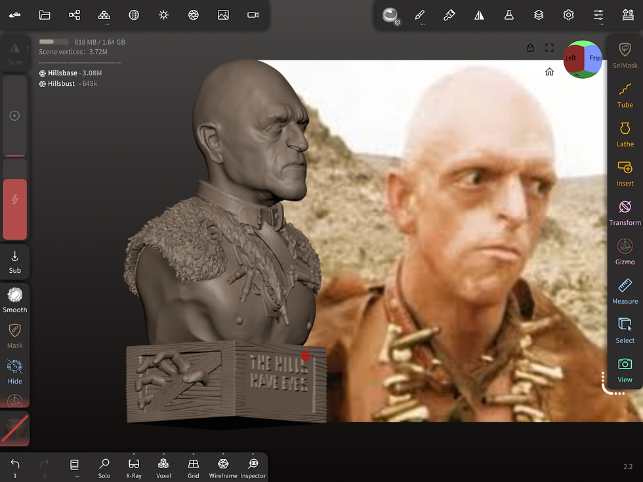Viewport: 643px width, 482px height.
Task: Toggle Solo mode
Action: (x=104, y=468)
